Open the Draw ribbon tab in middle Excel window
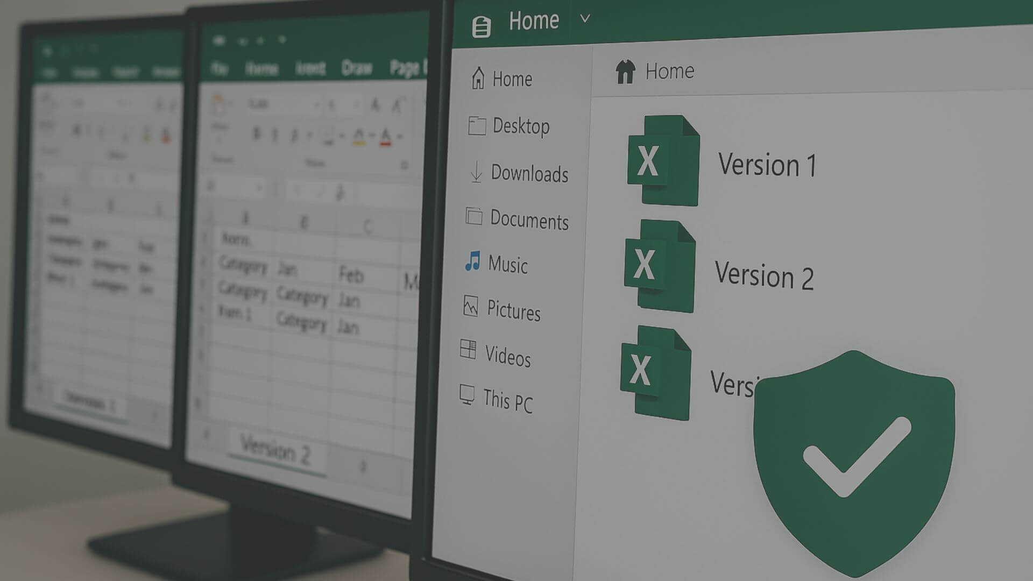 coord(357,68)
